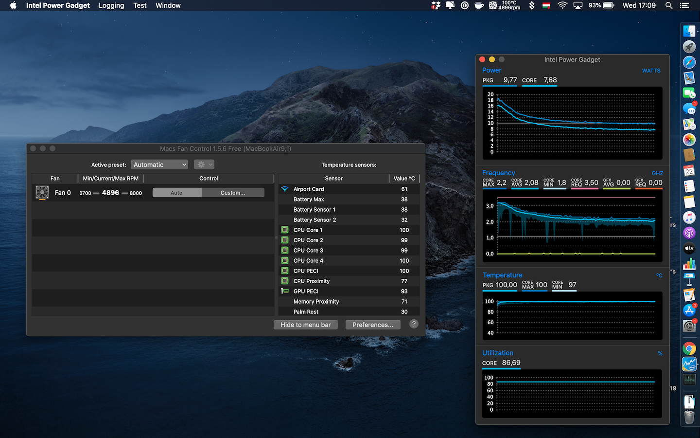
Task: Click the Value °C column header
Action: (x=404, y=178)
